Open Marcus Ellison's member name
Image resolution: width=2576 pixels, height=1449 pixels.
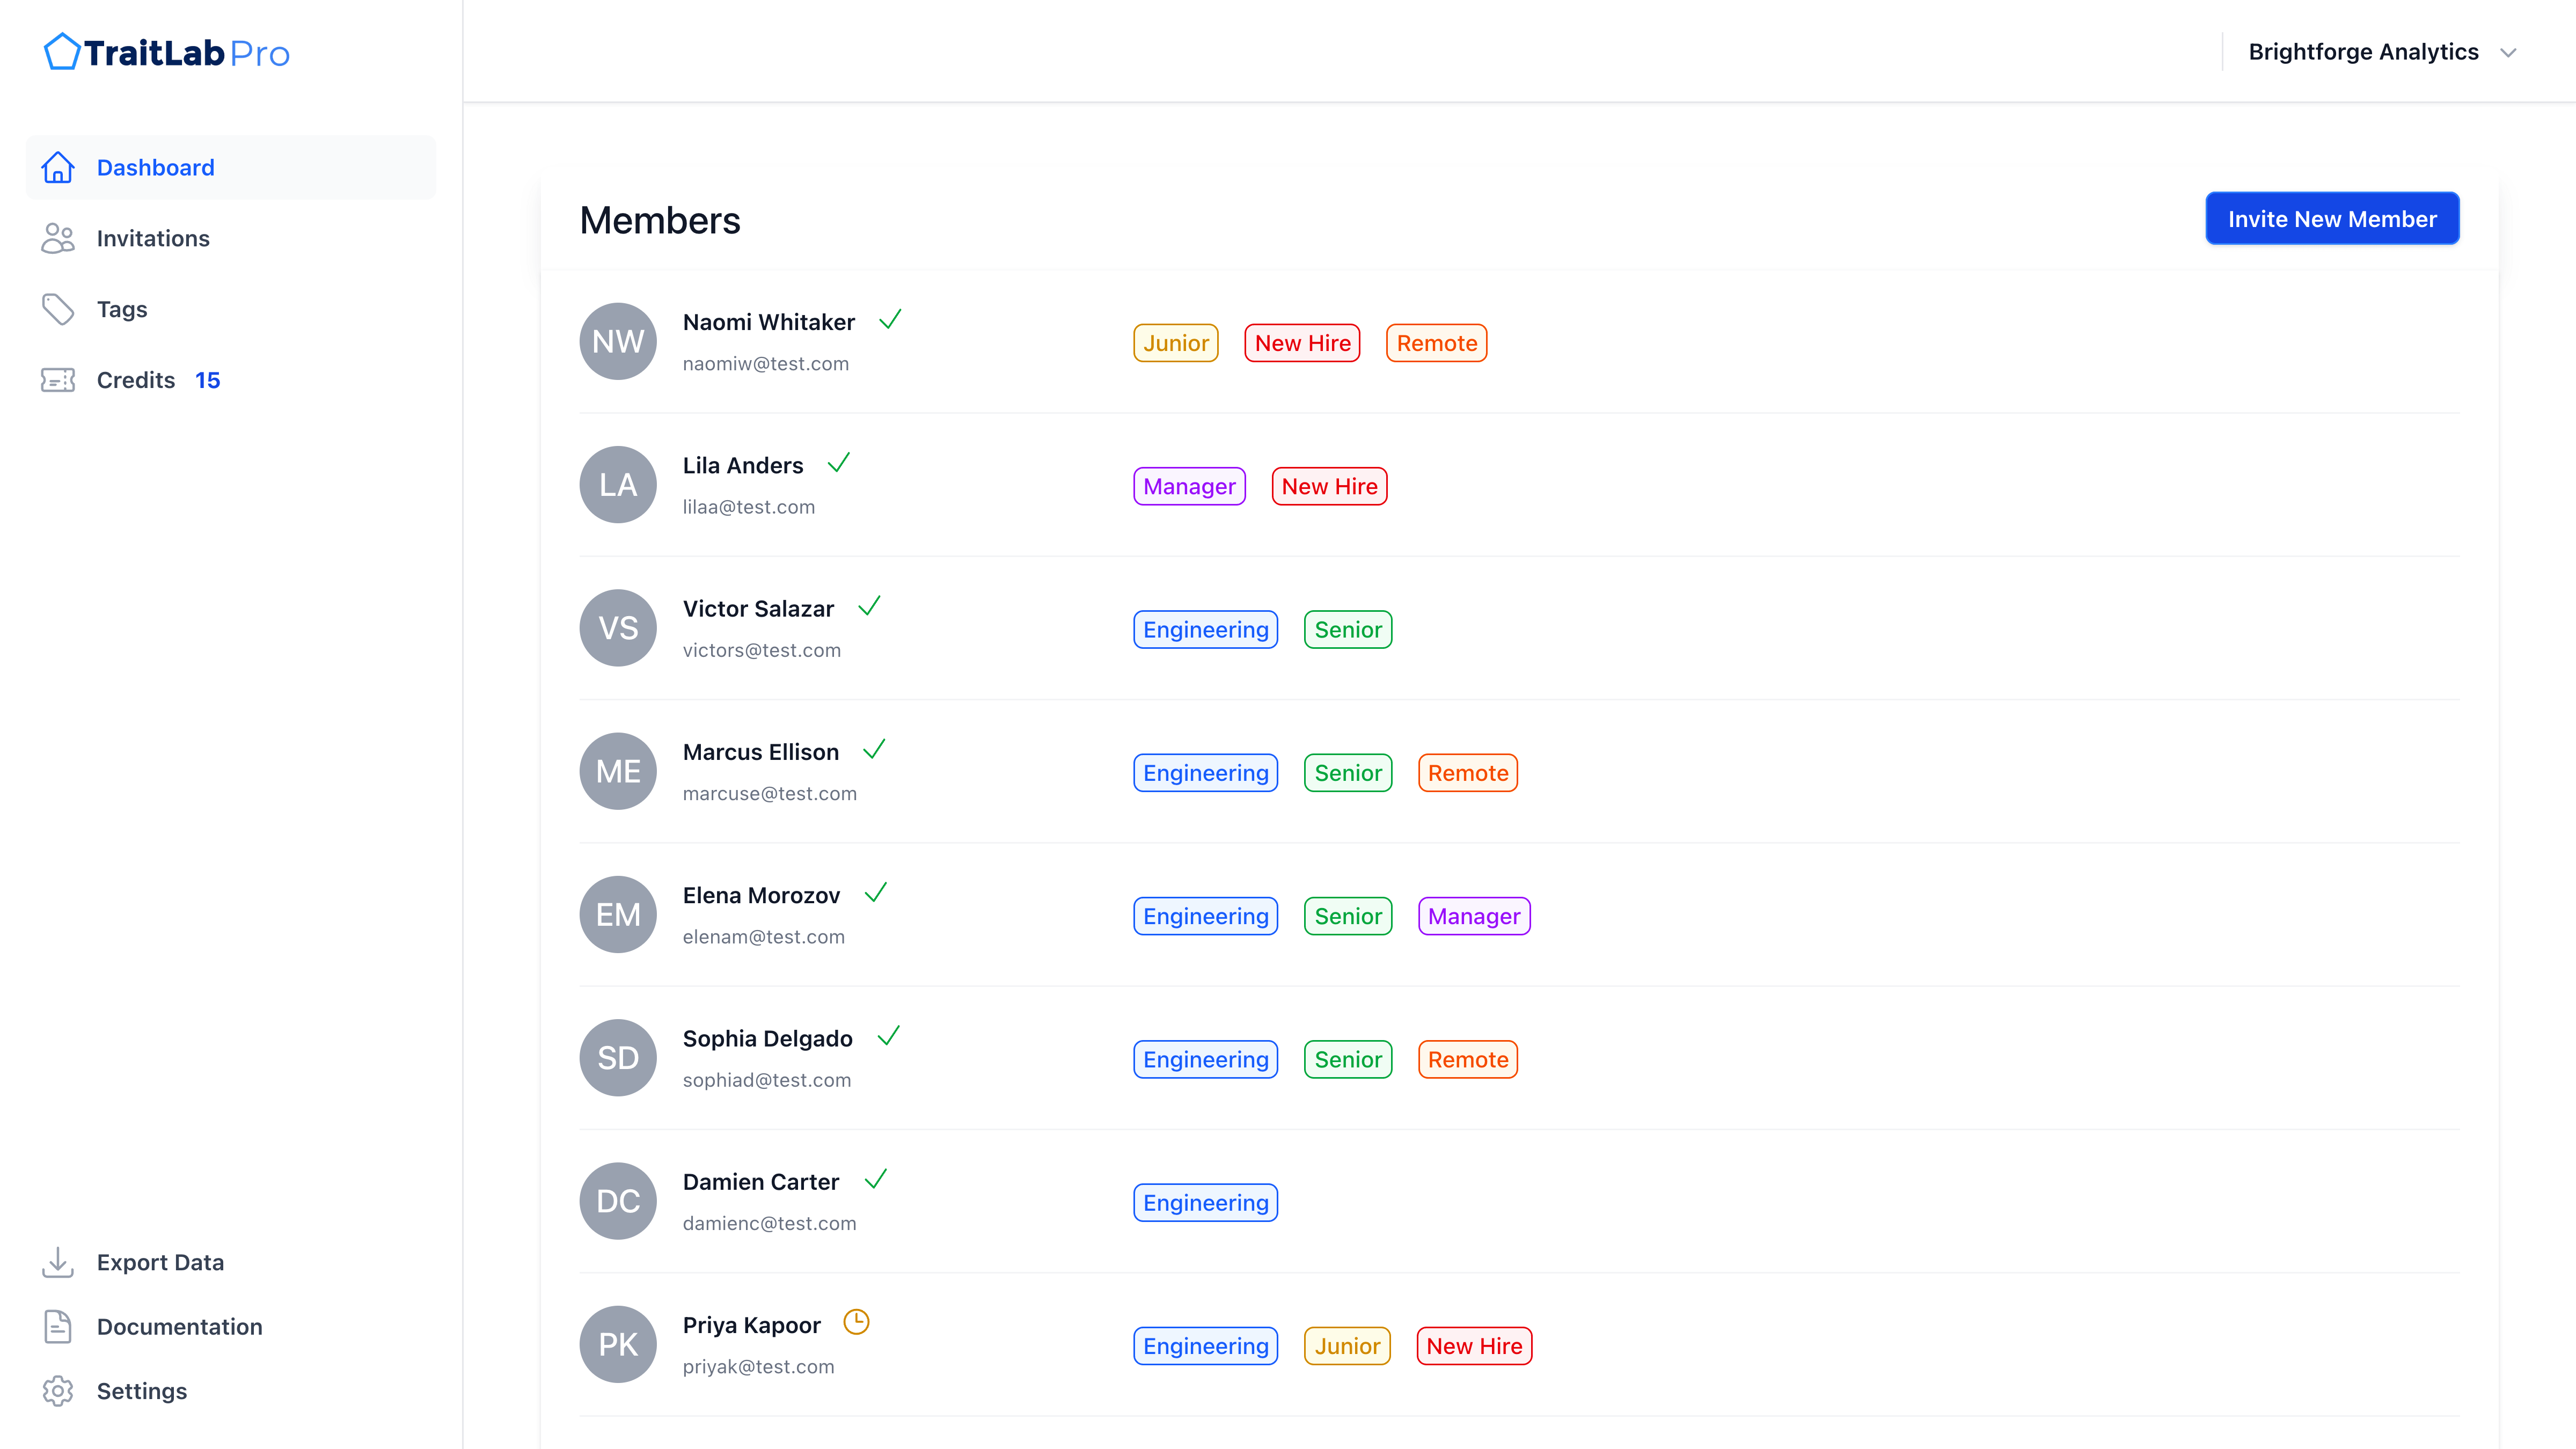(761, 752)
